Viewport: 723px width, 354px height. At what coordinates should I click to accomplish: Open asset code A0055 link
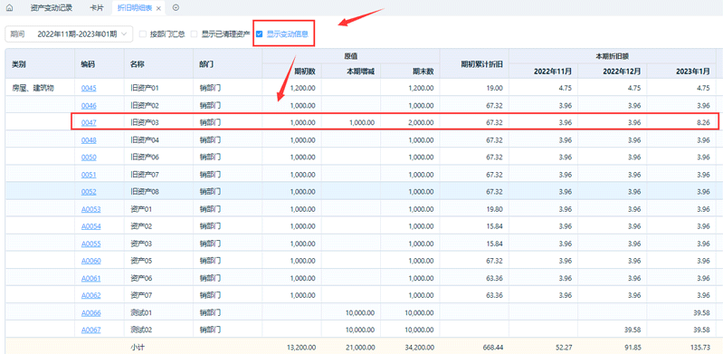coord(90,244)
